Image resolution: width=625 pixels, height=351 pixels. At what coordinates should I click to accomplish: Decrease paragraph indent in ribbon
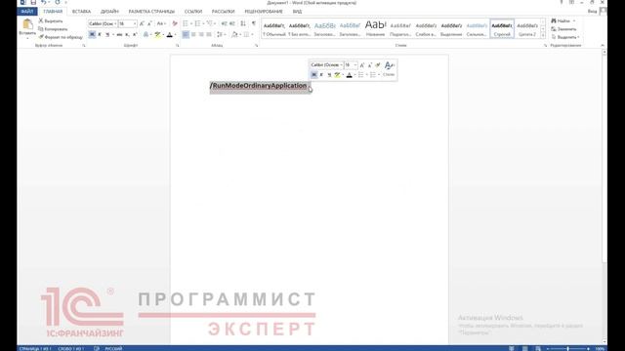224,23
